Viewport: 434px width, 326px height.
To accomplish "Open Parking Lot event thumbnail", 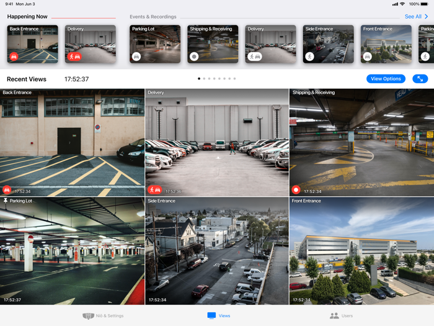I will (155, 44).
